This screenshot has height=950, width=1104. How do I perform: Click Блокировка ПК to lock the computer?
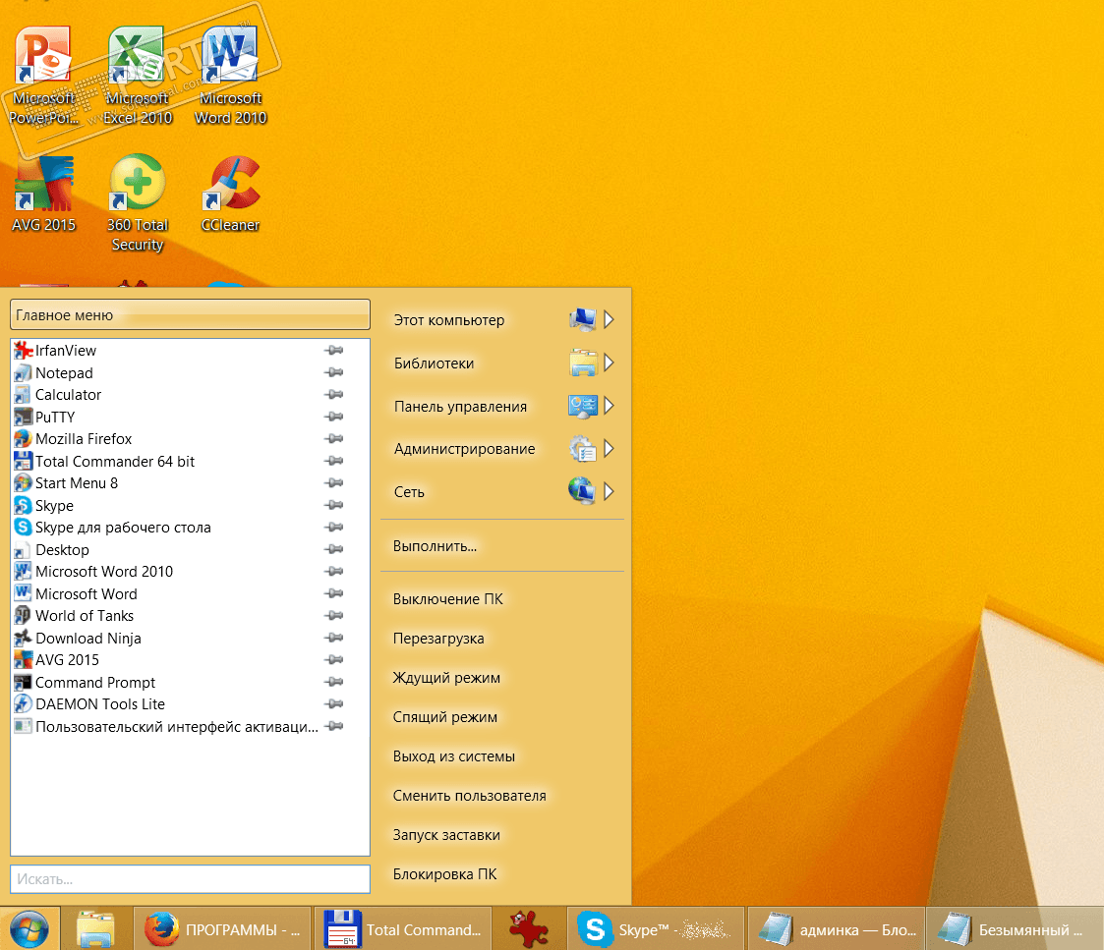tap(445, 874)
